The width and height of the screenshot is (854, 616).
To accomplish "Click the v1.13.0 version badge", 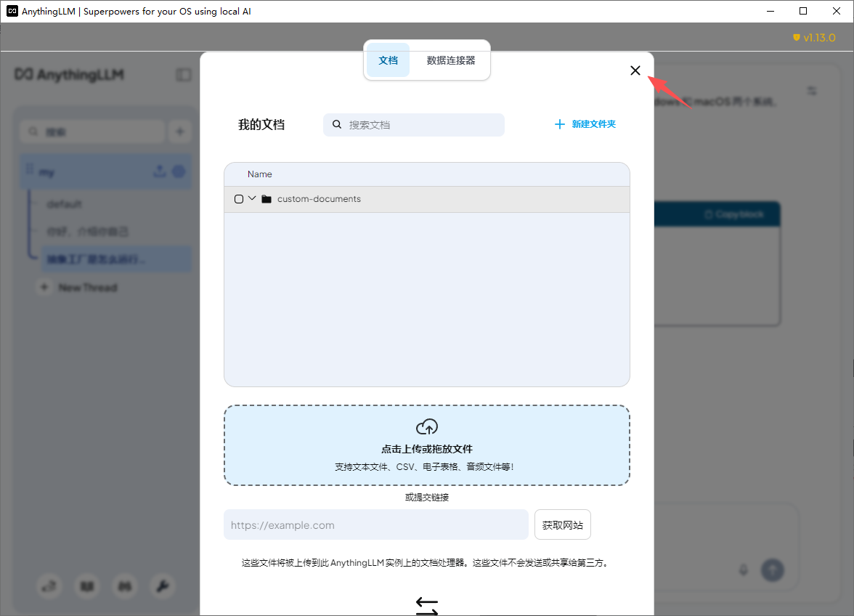I will (813, 38).
